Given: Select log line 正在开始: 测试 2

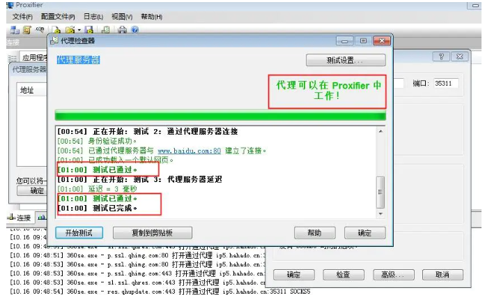Looking at the screenshot, I should (148, 131).
